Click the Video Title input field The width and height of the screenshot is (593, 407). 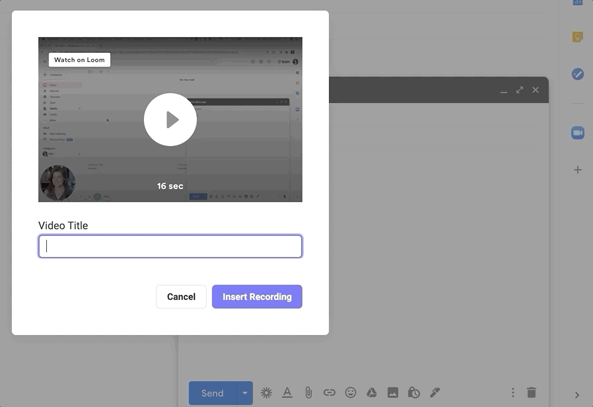click(x=170, y=246)
